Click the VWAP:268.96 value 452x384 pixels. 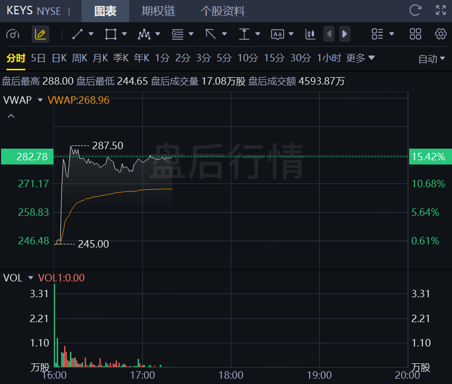tap(78, 100)
